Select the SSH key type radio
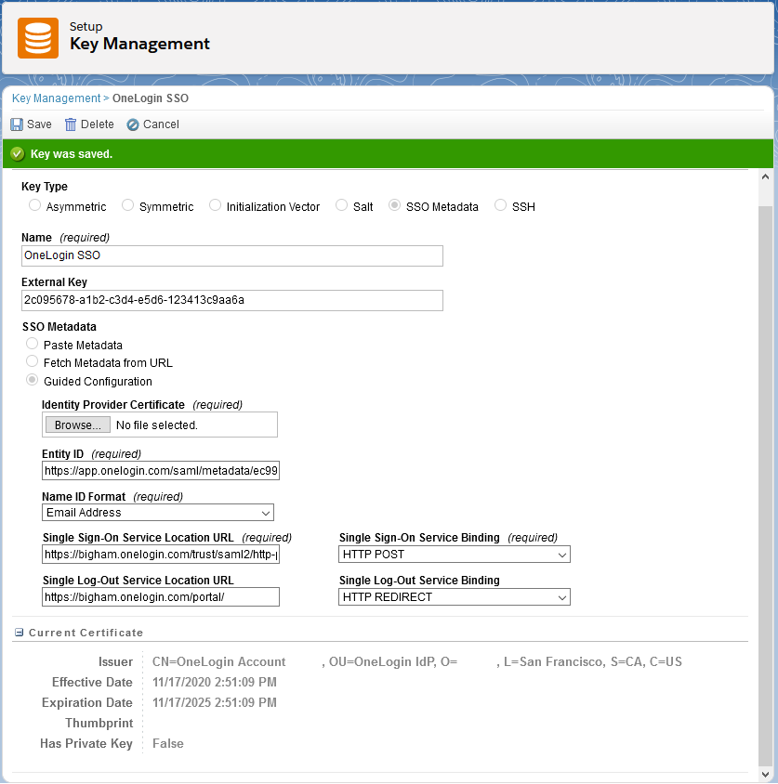The width and height of the screenshot is (778, 784). [501, 205]
